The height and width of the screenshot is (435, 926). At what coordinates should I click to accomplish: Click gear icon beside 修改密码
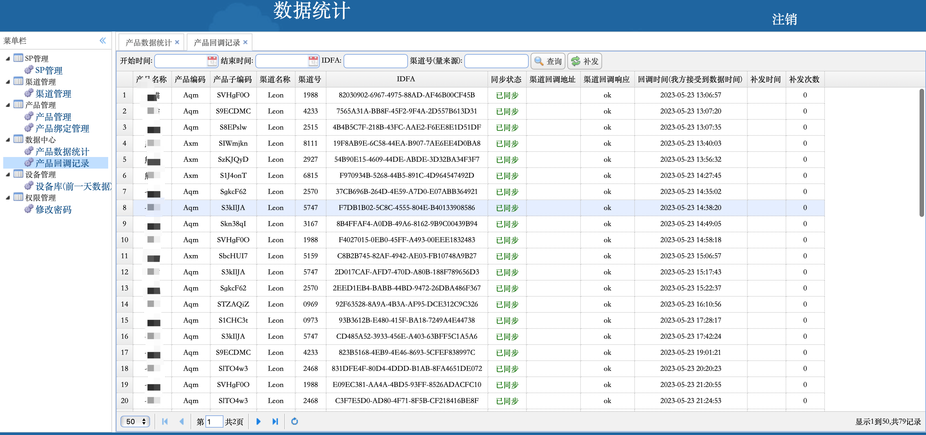click(29, 209)
